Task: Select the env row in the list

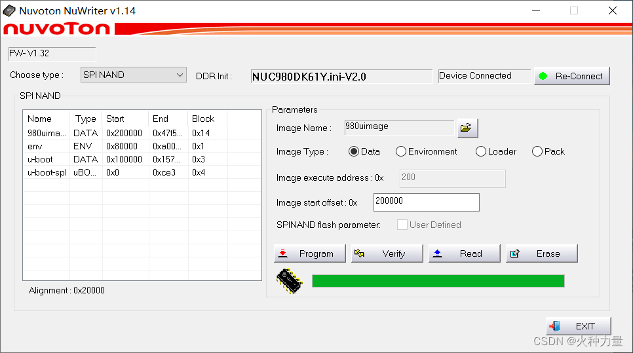Action: tap(142, 146)
